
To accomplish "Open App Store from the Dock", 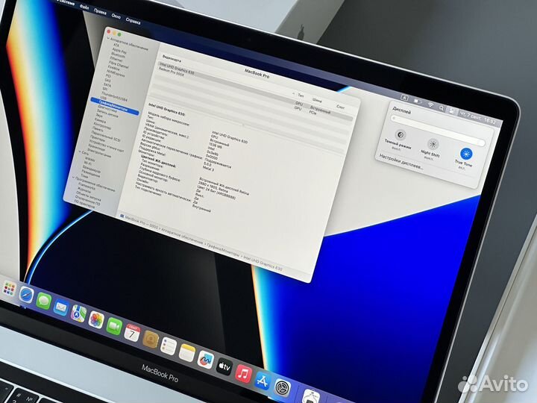I will [x=263, y=381].
